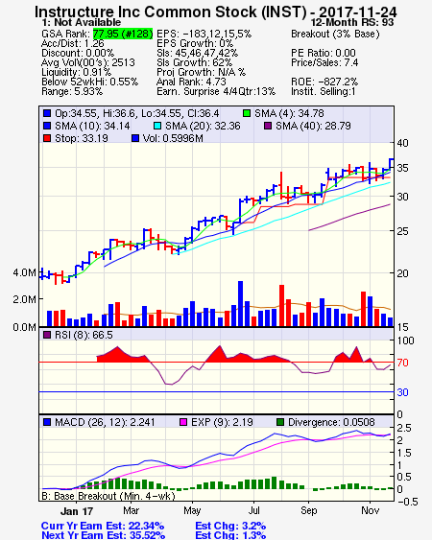Click the ROE: -827.2% text

[x=324, y=82]
